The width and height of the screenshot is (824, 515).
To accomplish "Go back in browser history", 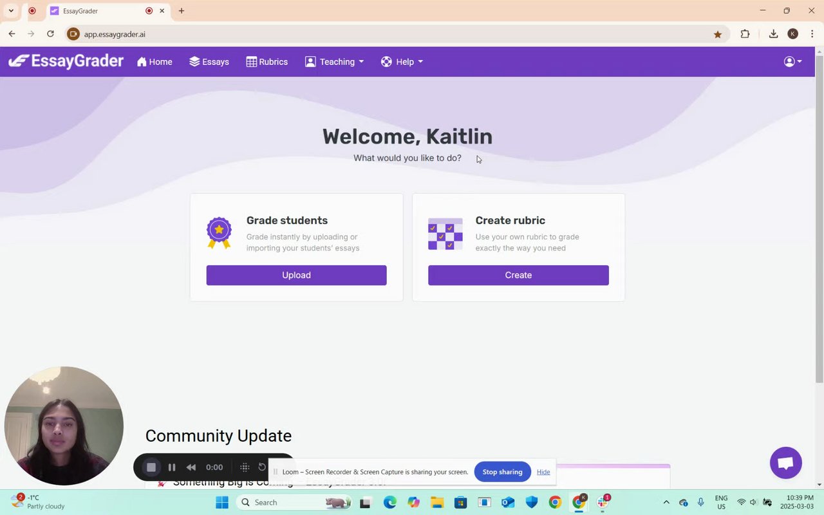I will pyautogui.click(x=12, y=34).
